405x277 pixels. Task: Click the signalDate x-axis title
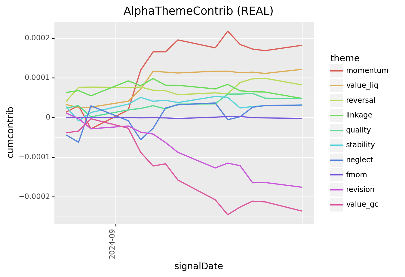coord(198,266)
